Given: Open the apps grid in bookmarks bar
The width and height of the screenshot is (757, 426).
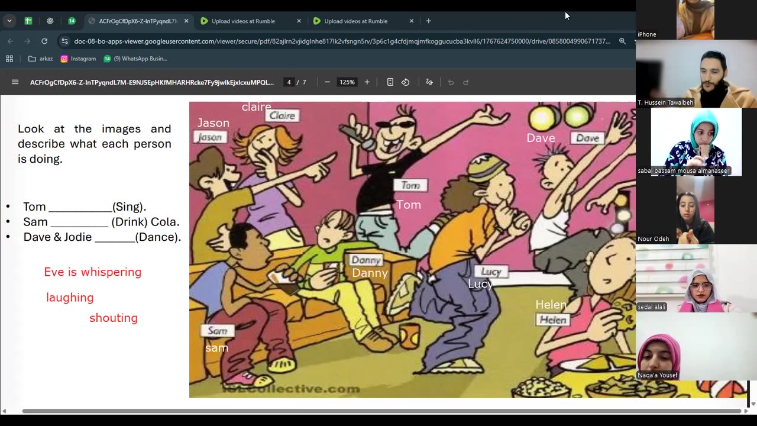Looking at the screenshot, I should (x=9, y=59).
